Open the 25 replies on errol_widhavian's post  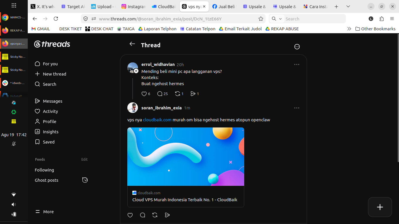point(162,94)
